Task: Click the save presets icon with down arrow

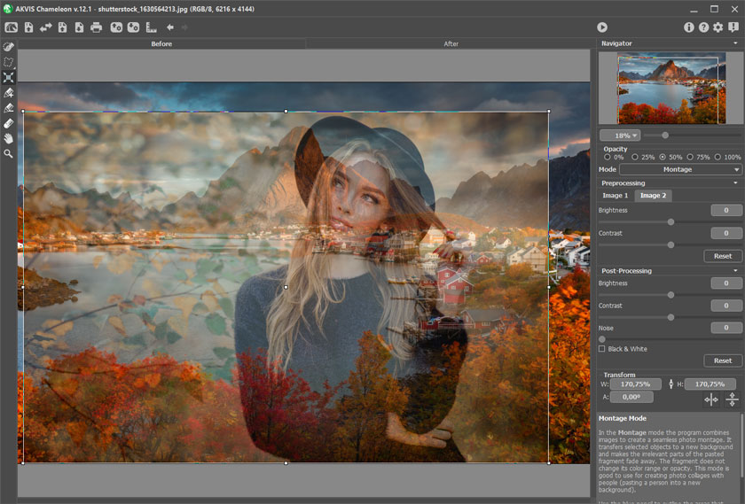Action: (133, 27)
